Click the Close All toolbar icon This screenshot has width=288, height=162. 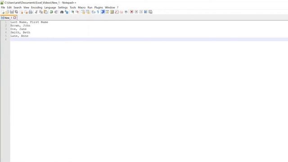point(26,12)
